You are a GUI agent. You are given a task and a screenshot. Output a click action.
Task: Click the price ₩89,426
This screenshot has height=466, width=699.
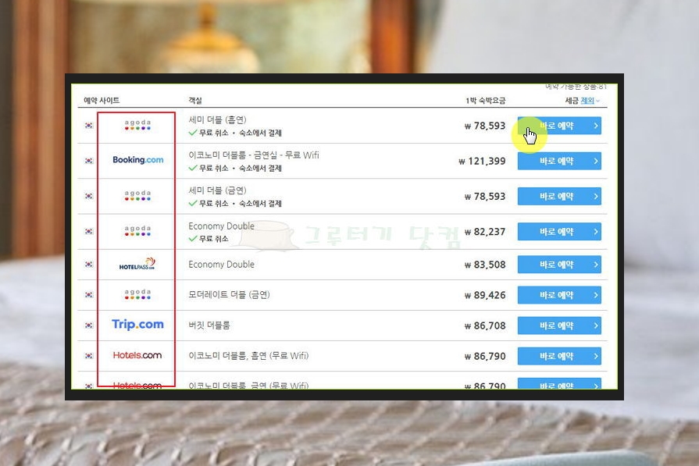pyautogui.click(x=485, y=295)
